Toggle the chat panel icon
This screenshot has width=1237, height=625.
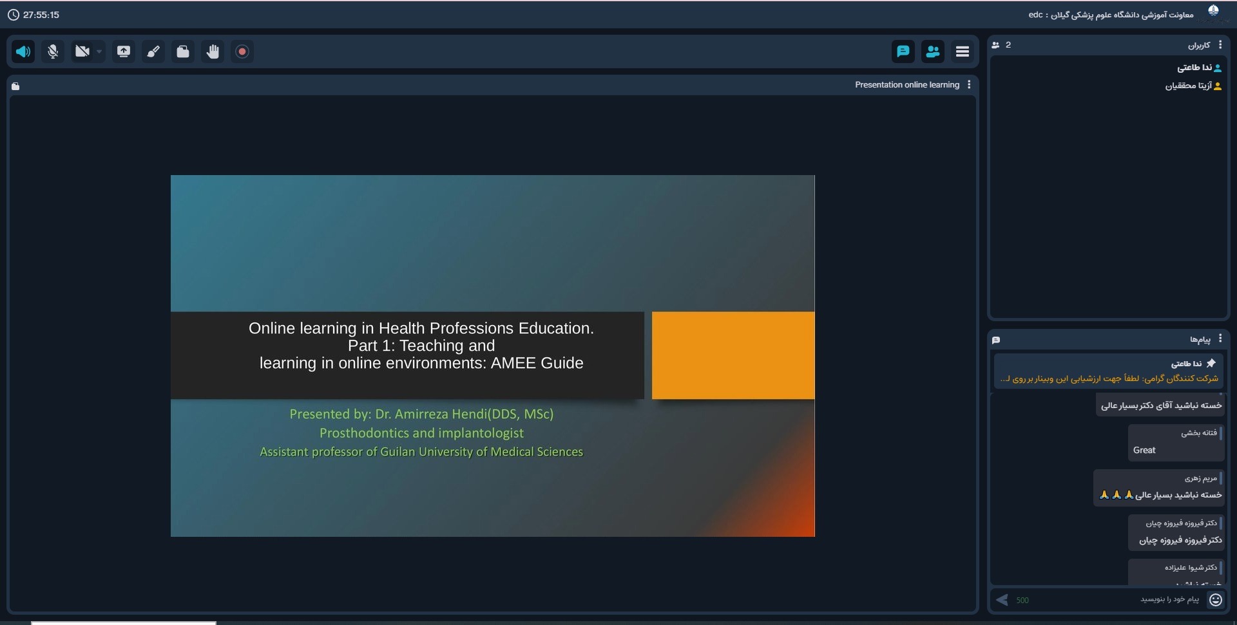pos(903,51)
